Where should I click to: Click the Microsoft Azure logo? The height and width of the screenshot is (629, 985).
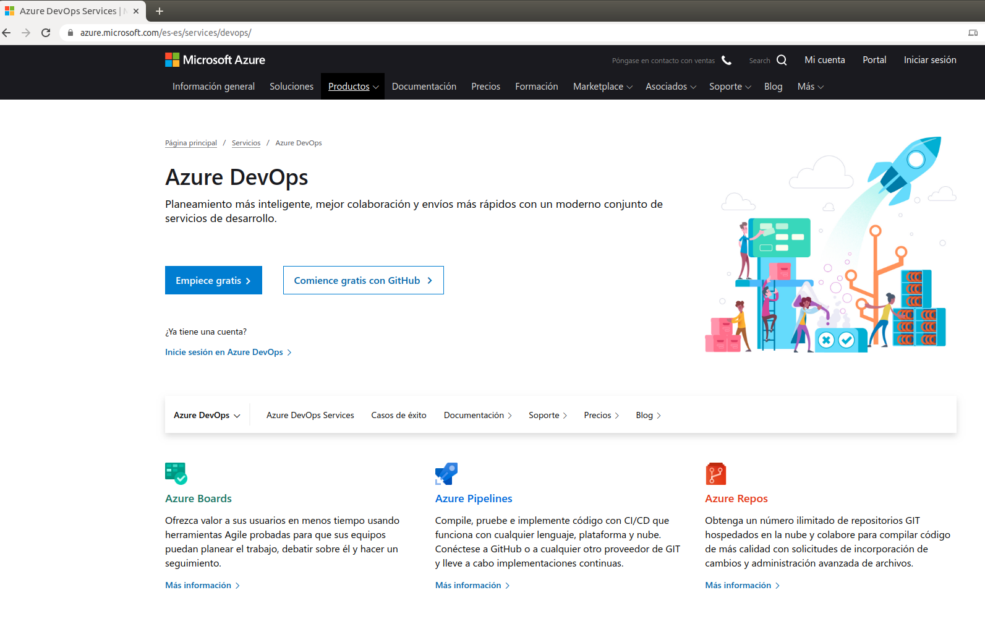[215, 60]
